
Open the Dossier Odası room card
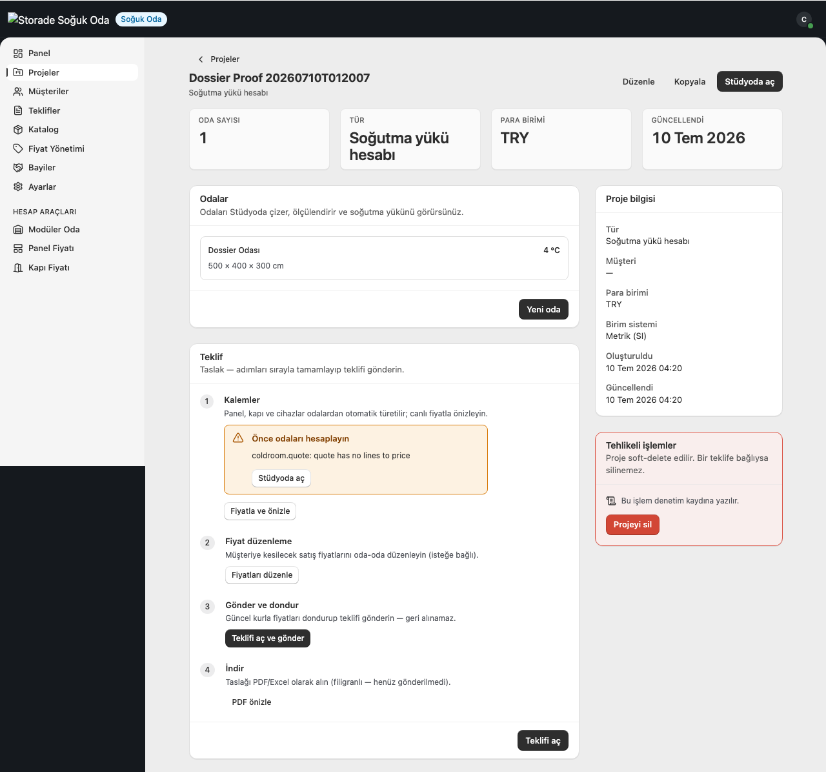point(384,258)
